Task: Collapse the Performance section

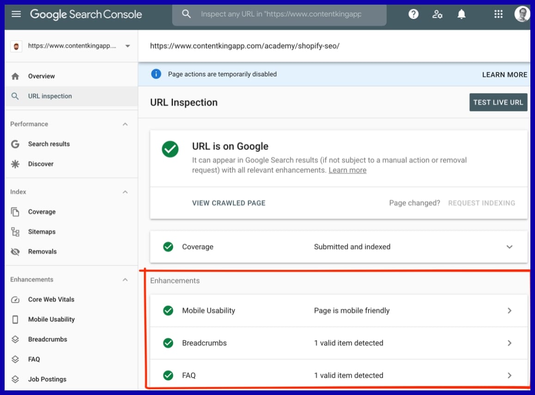Action: [x=125, y=124]
